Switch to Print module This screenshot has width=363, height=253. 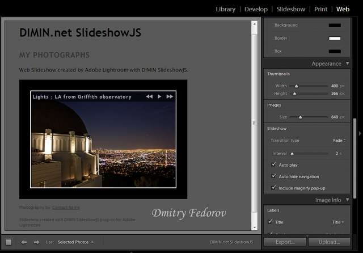(320, 9)
